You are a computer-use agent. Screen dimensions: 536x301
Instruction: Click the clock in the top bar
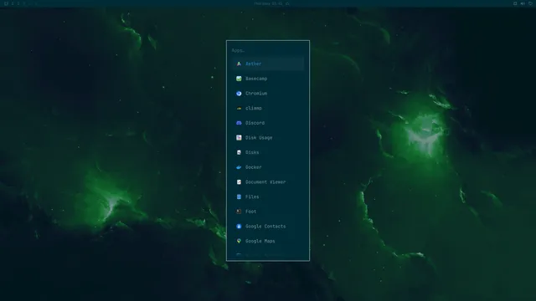268,3
